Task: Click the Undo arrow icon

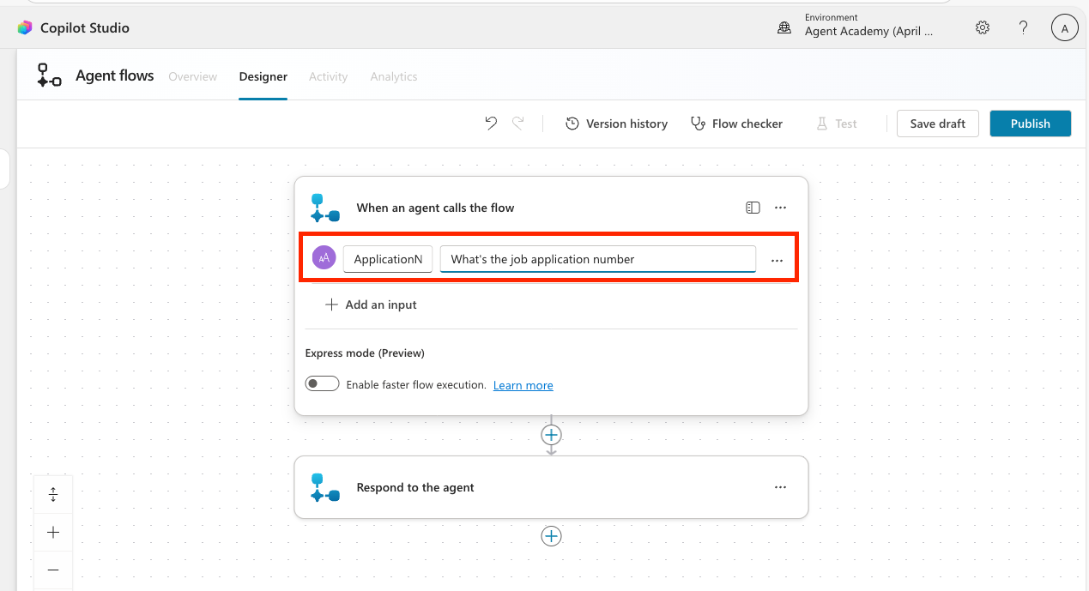Action: pos(491,124)
